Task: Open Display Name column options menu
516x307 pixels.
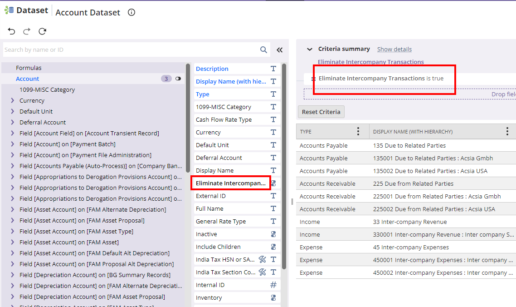Action: coord(507,132)
